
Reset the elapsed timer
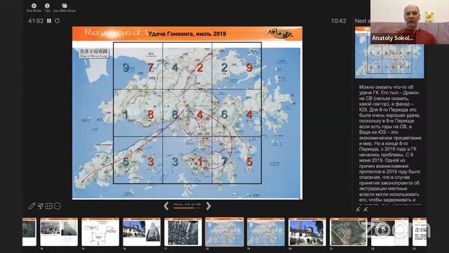point(58,20)
